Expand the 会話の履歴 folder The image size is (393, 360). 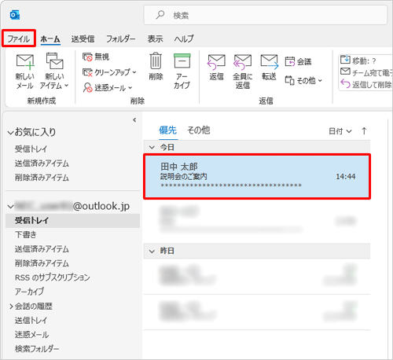pos(11,306)
